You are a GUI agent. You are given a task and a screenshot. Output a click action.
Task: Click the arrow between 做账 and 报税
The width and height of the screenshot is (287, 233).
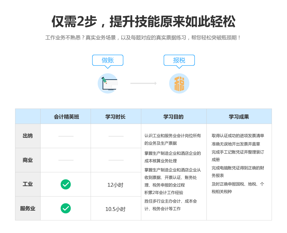[143, 83]
